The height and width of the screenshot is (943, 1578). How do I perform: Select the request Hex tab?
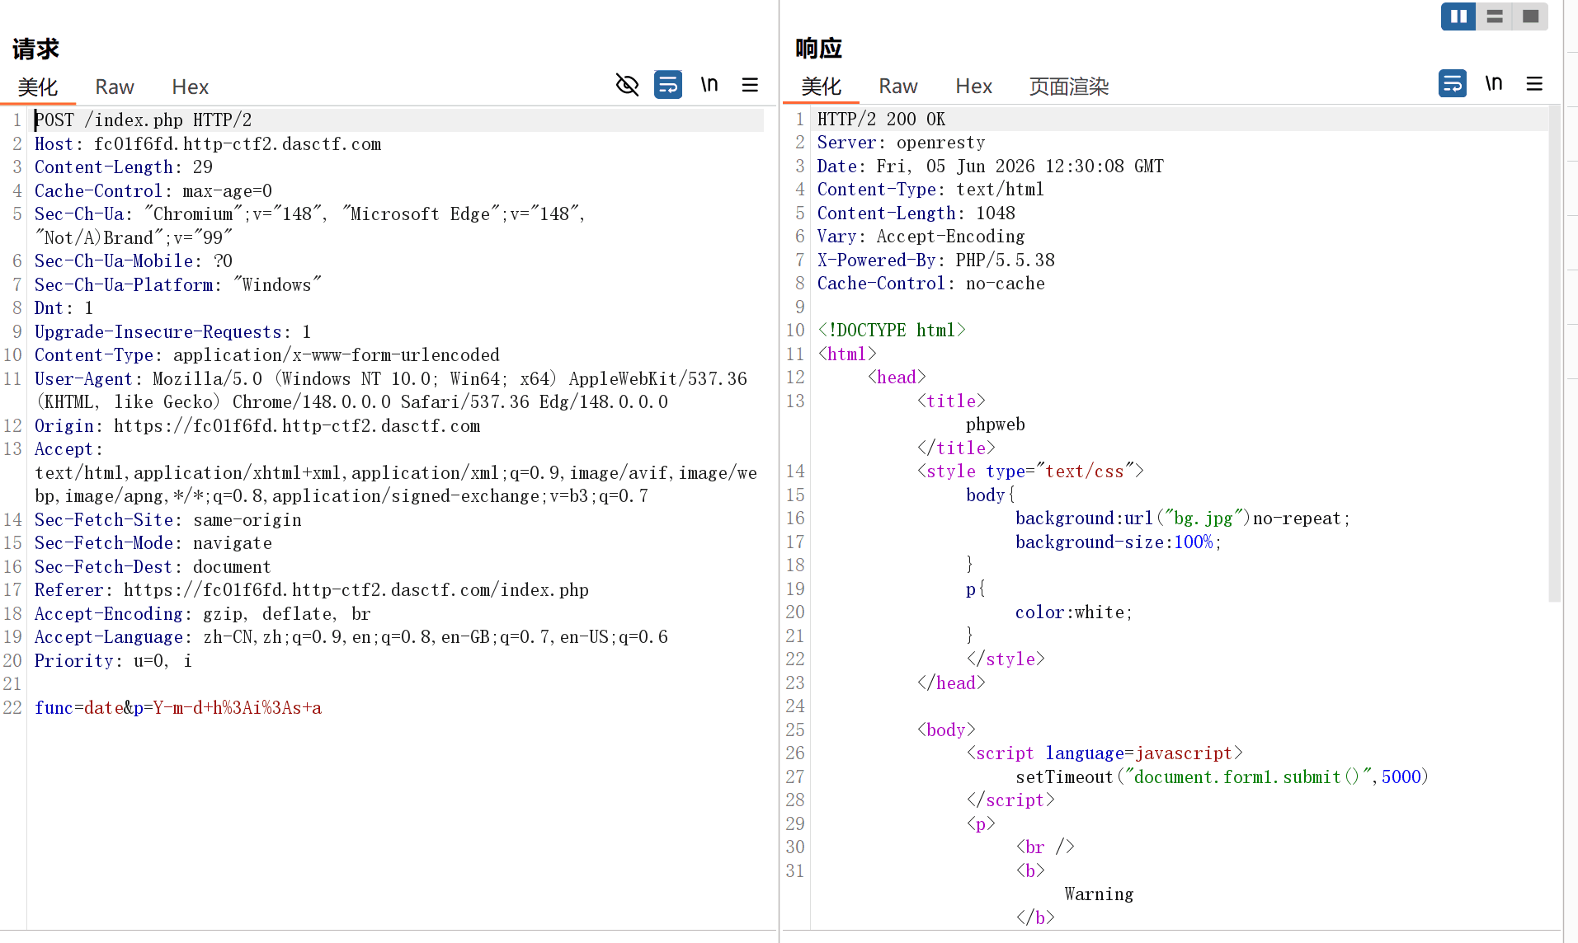(x=191, y=87)
